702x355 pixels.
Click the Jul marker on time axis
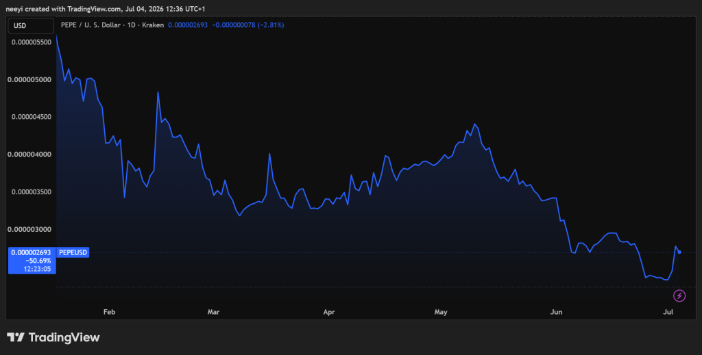pyautogui.click(x=668, y=312)
